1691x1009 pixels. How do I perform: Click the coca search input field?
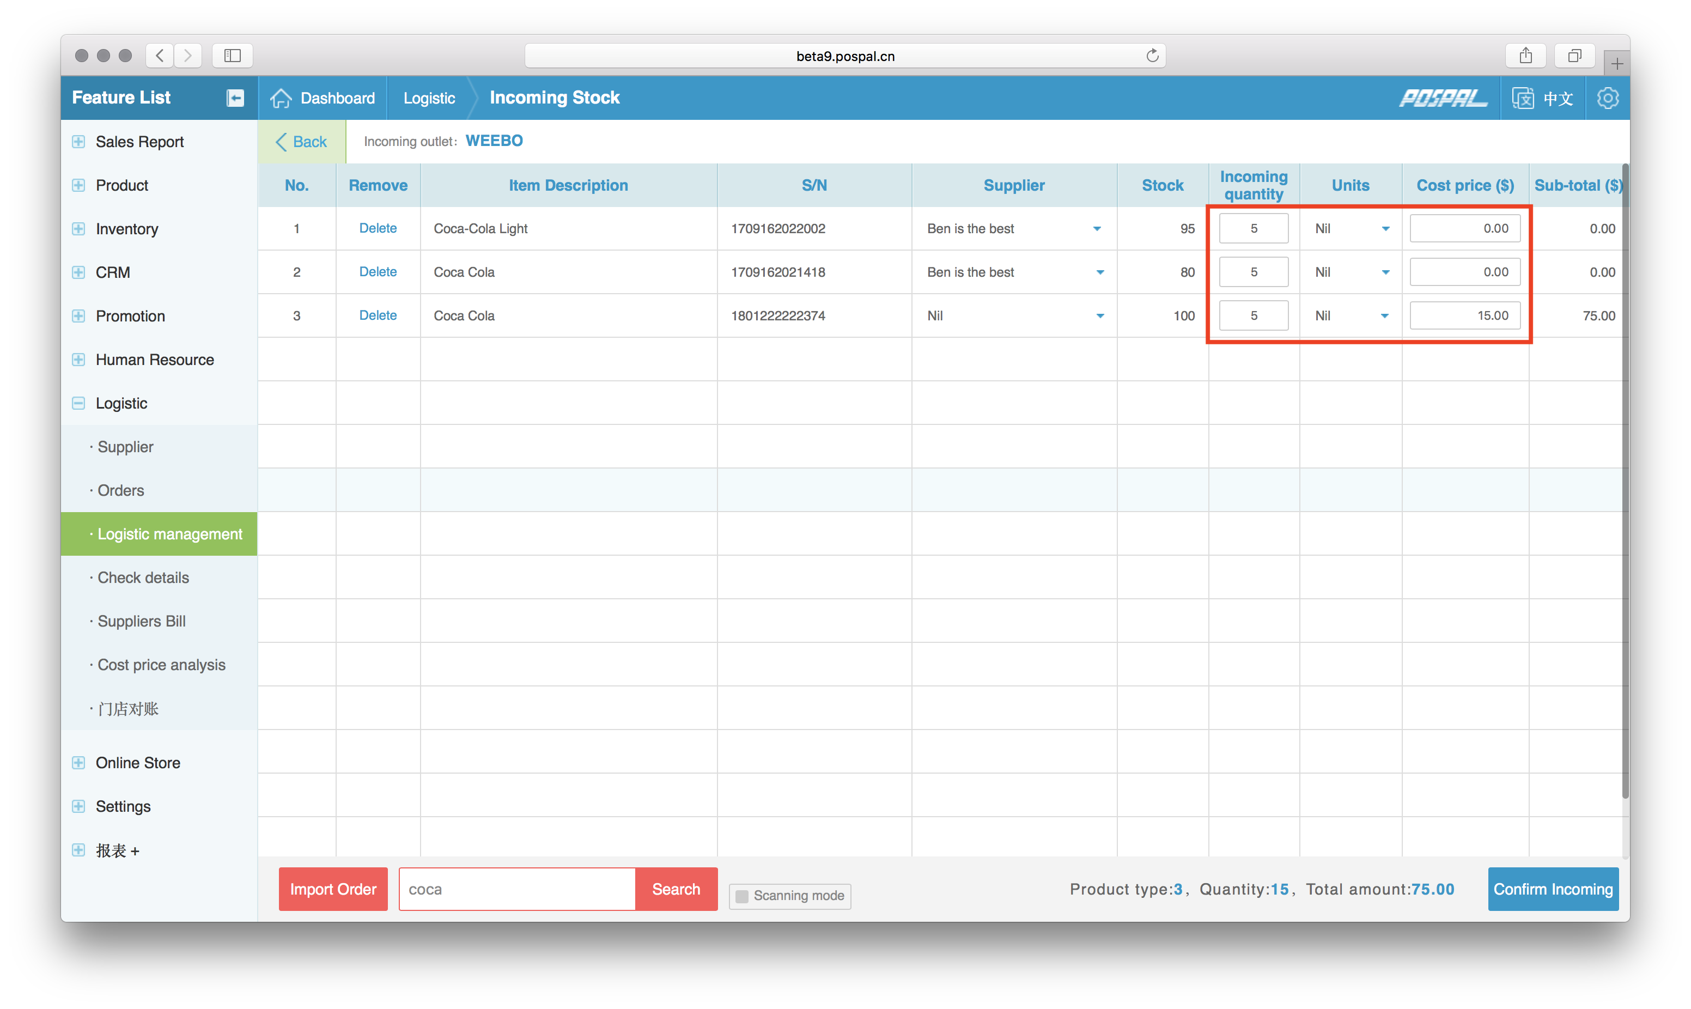coord(516,889)
